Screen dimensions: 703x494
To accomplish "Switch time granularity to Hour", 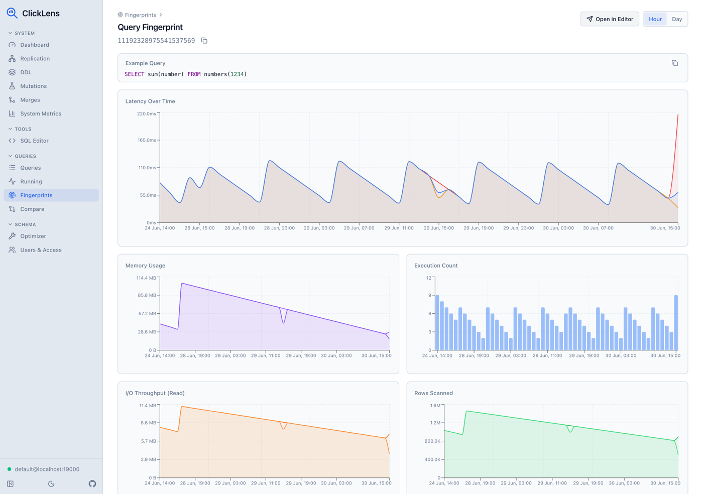I will (x=655, y=19).
